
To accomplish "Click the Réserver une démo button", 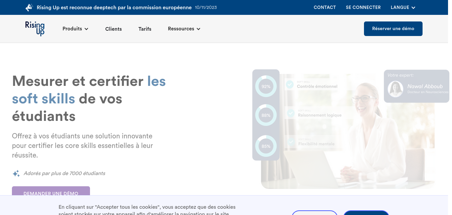I will click(x=393, y=29).
